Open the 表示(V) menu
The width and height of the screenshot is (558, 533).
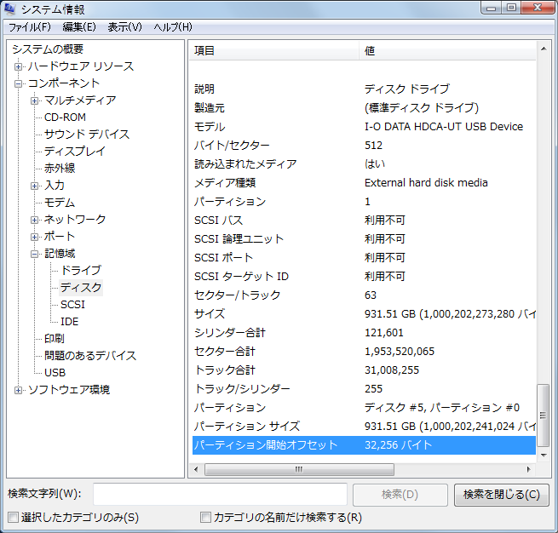coord(124,27)
